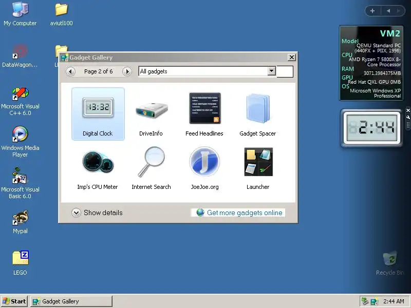
Task: Click the Page 2 of 6 label
Action: (99, 71)
